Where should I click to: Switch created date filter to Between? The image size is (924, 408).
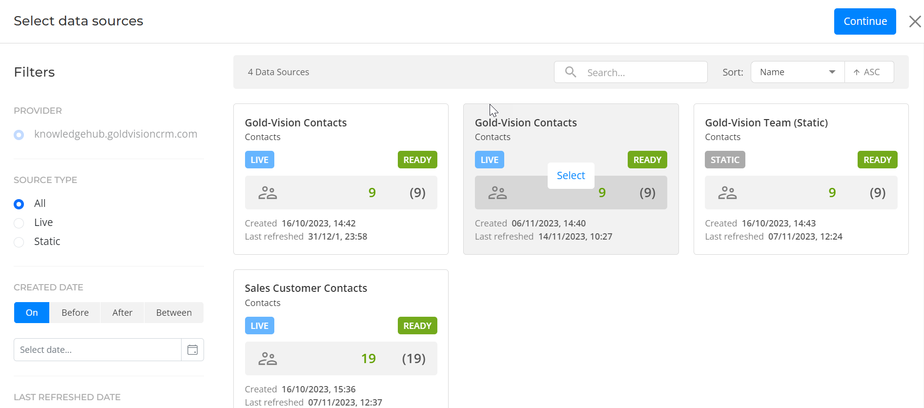coord(174,313)
